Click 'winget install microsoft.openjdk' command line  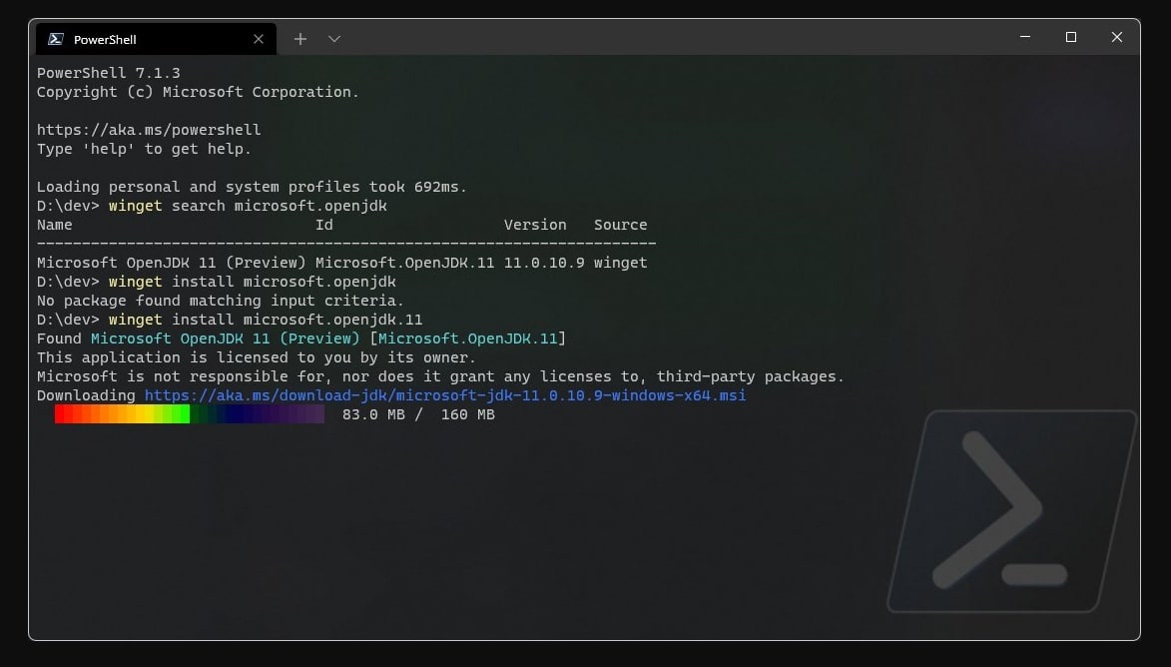click(x=253, y=282)
